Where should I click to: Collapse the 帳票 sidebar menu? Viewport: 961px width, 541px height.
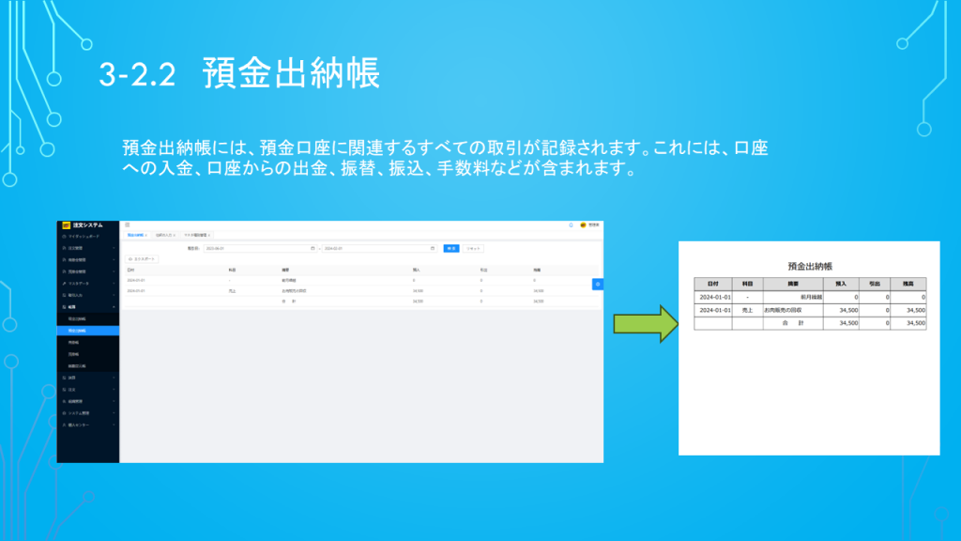(87, 307)
